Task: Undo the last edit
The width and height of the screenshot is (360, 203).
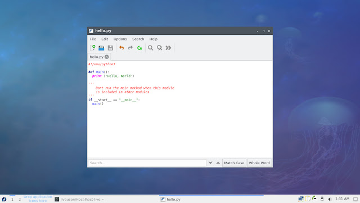Action: 121,48
